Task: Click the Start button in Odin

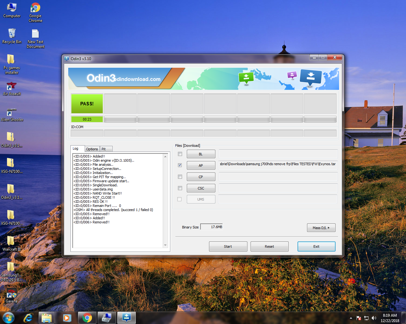Action: click(228, 246)
